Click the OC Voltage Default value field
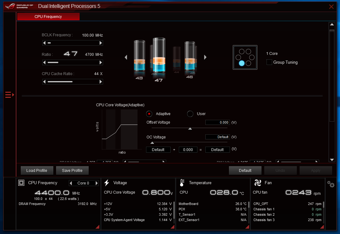The height and width of the screenshot is (234, 340). tap(218, 137)
